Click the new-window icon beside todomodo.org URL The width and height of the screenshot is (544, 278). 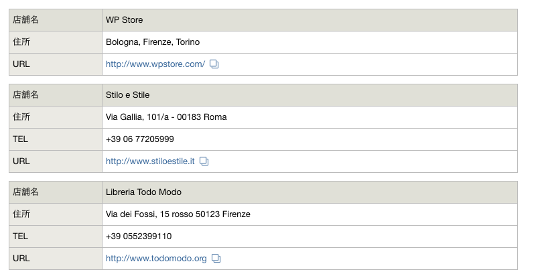(x=216, y=259)
